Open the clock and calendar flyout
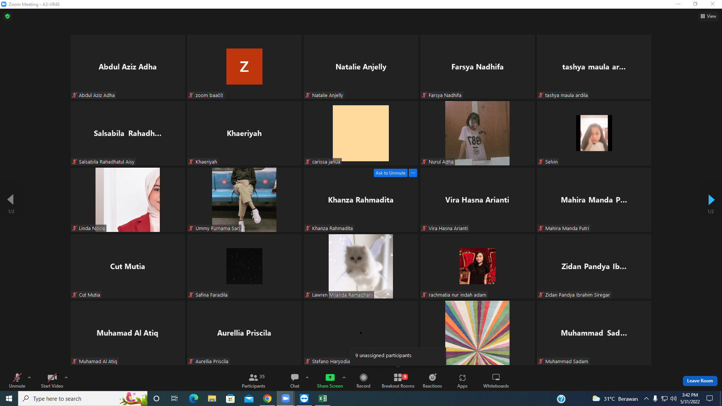Screen dimensions: 722x406 690,398
